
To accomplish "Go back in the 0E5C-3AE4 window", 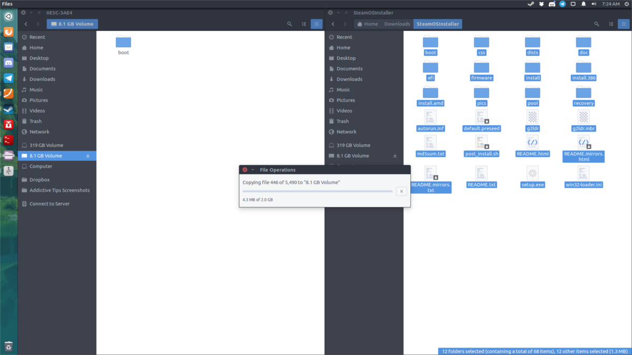I will tap(26, 24).
